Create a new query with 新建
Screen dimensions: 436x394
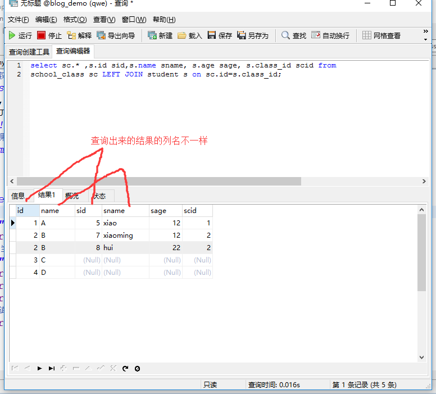click(160, 35)
